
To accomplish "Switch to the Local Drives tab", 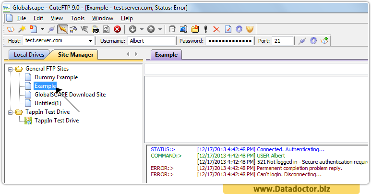I will (x=29, y=55).
